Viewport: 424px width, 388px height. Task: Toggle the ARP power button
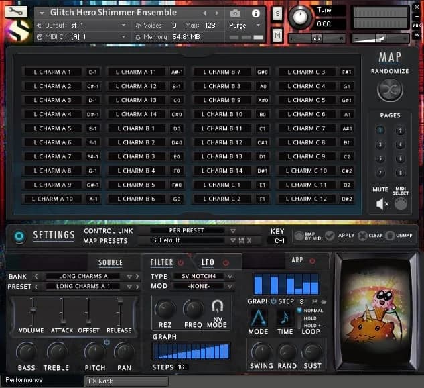point(313,260)
